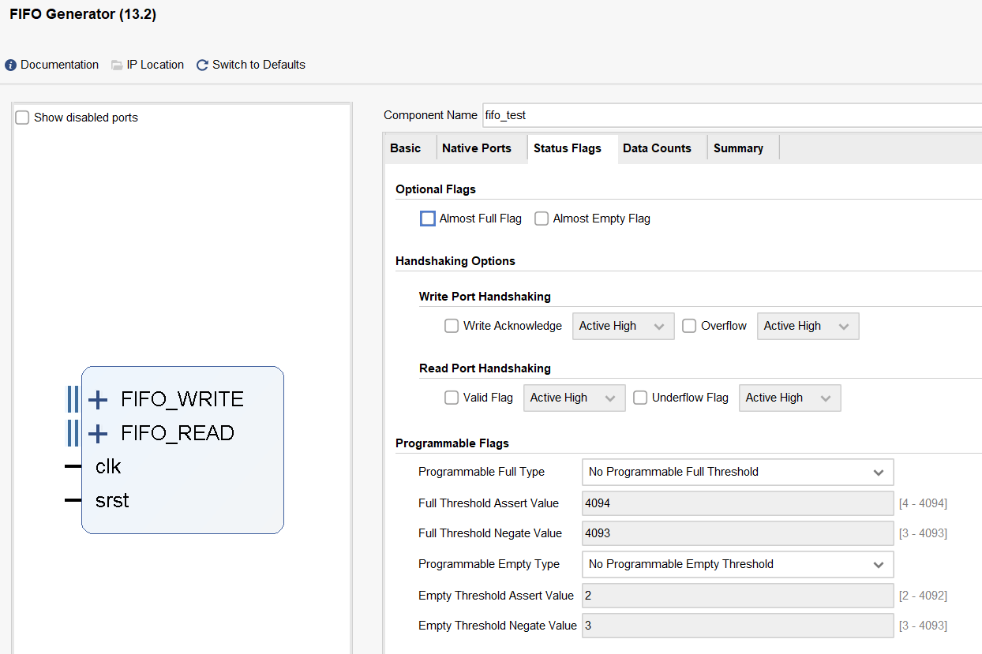Viewport: 982px width, 654px height.
Task: Click the FIFO_READ label in the symbol
Action: tap(178, 434)
